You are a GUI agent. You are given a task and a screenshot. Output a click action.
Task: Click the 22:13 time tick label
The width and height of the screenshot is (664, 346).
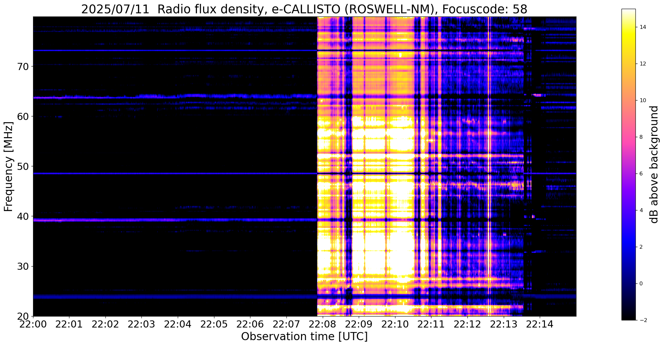pyautogui.click(x=503, y=324)
